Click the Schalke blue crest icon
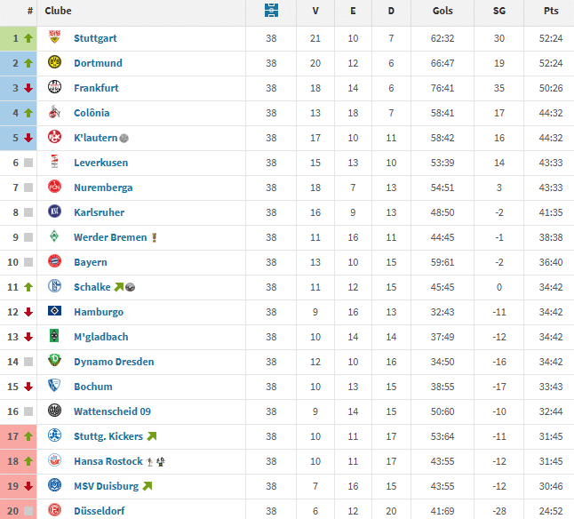 pyautogui.click(x=54, y=287)
